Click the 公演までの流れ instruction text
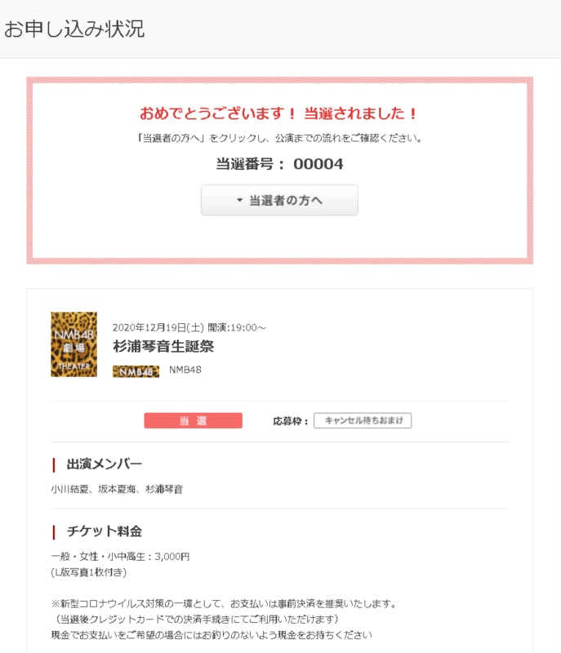This screenshot has width=561, height=653. [279, 138]
